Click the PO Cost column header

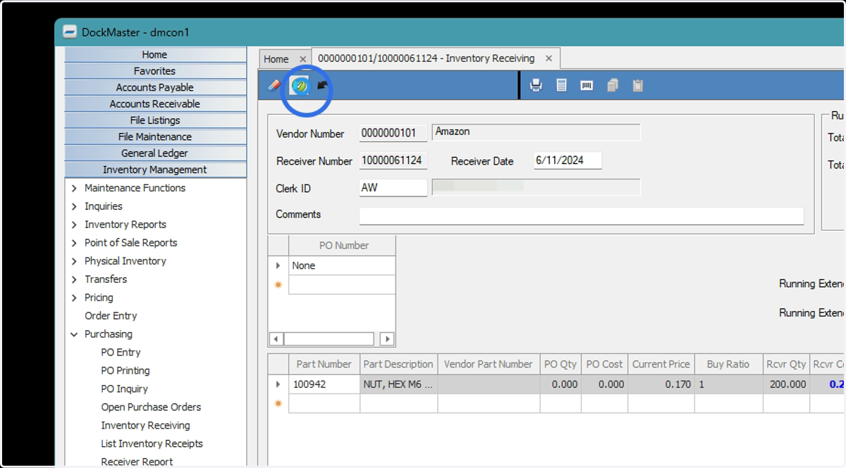pyautogui.click(x=604, y=365)
